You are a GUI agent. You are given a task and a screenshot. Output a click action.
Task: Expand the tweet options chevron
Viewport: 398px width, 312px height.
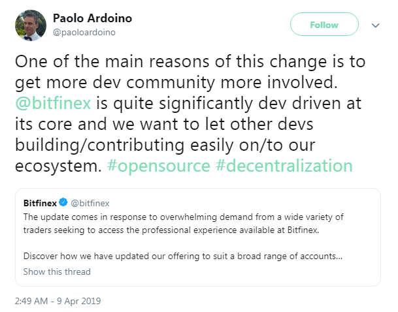coord(375,25)
